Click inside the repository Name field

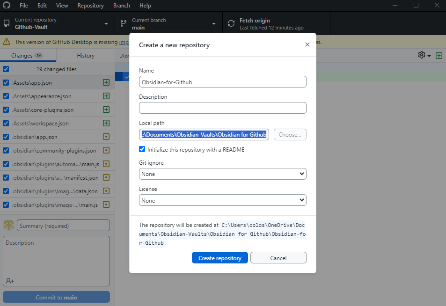[222, 81]
